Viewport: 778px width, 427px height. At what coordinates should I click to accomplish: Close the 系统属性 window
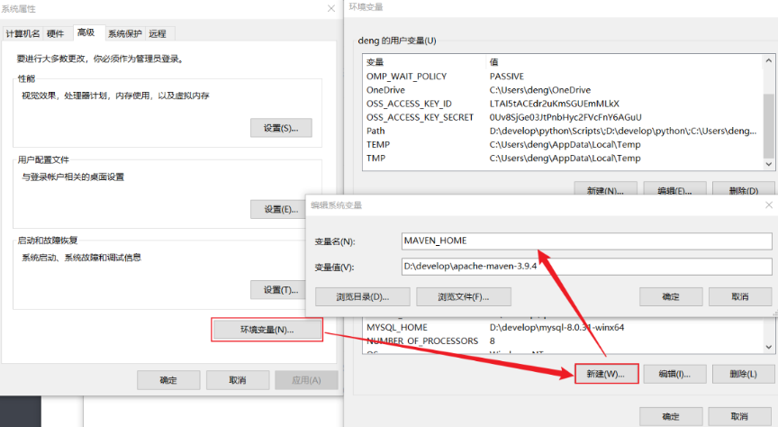coord(331,8)
